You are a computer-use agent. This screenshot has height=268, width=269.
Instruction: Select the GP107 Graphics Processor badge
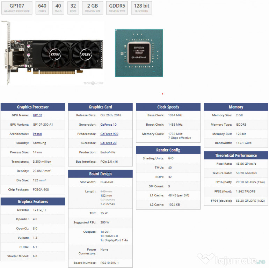click(x=17, y=8)
